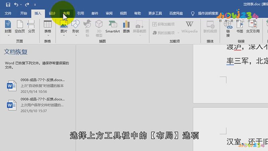The image size is (268, 151).
Task: Open the 文件 tab
Action: 8,13
